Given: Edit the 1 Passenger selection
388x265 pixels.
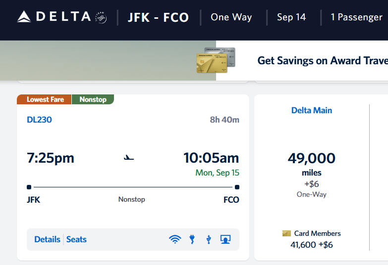Looking at the screenshot, I should 356,17.
